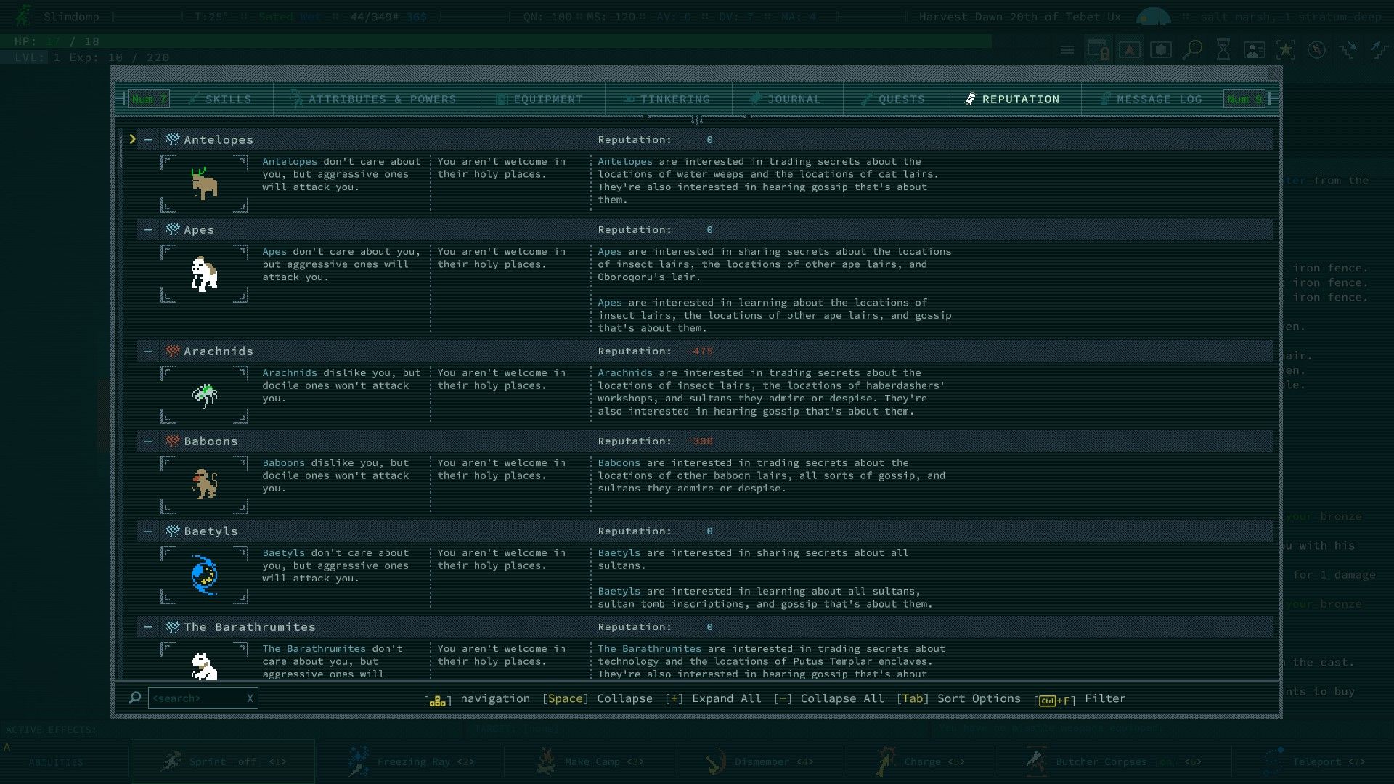1394x784 pixels.
Task: Select the magnifying glass look icon
Action: point(1191,49)
